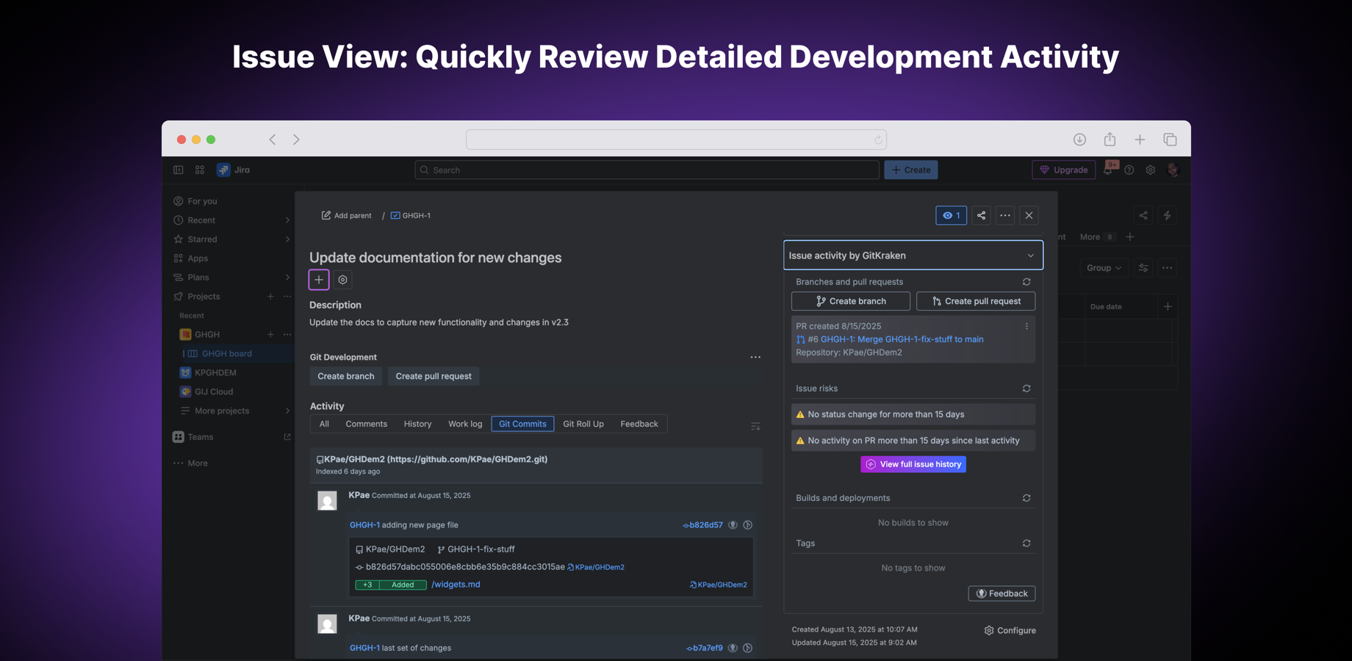Open the user profile avatar
Viewport: 1352px width, 661px height.
1173,170
